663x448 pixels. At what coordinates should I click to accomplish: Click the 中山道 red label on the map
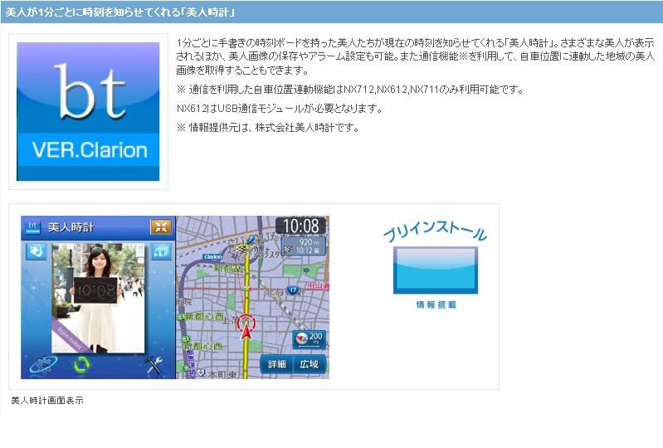[318, 286]
